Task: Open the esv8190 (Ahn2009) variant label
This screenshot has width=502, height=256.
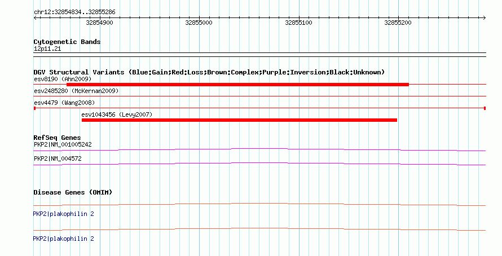Action: point(63,79)
